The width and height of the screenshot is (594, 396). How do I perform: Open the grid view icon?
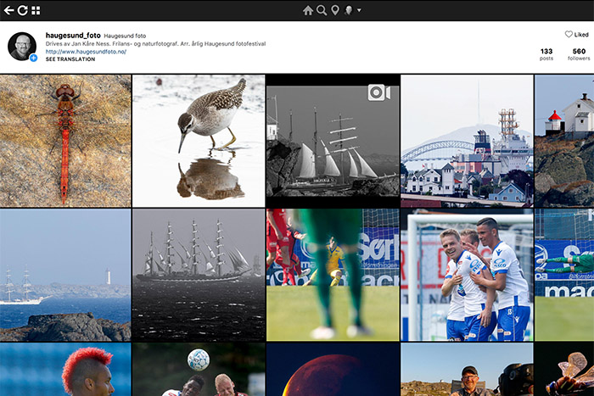click(x=36, y=10)
